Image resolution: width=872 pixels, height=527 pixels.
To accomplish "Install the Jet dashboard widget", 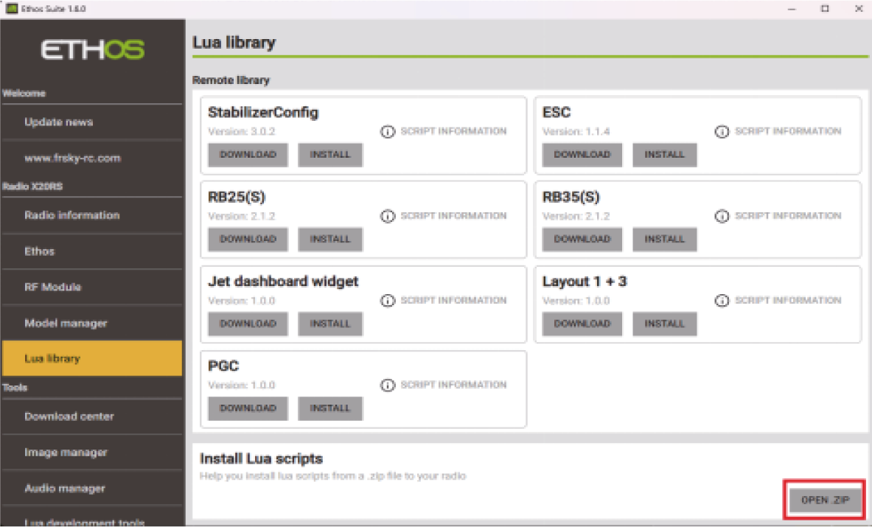I will [329, 324].
